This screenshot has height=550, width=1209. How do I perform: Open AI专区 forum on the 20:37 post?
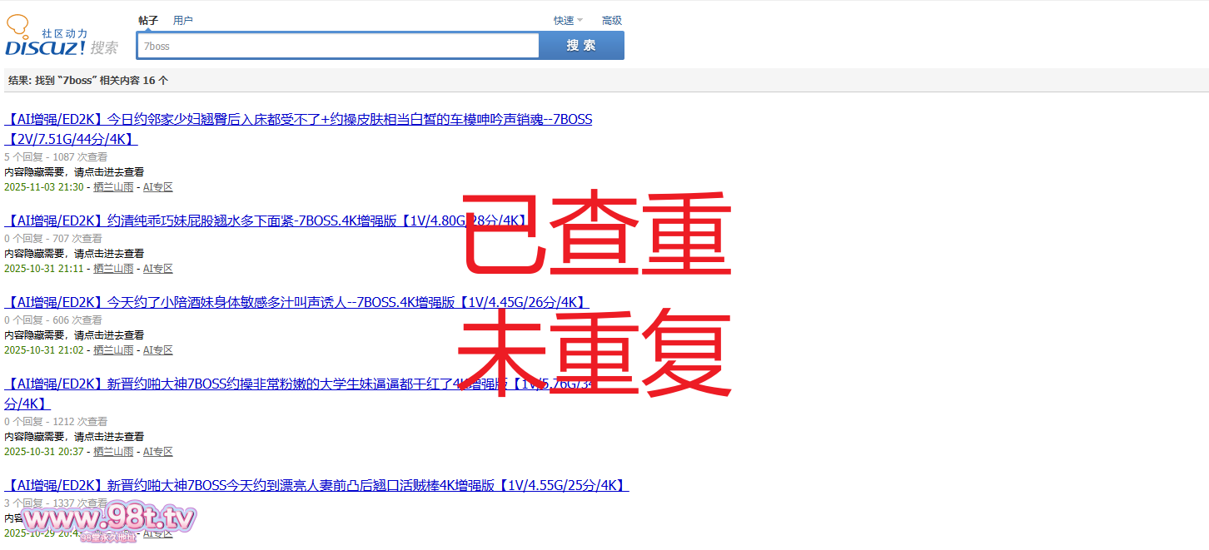pyautogui.click(x=157, y=452)
